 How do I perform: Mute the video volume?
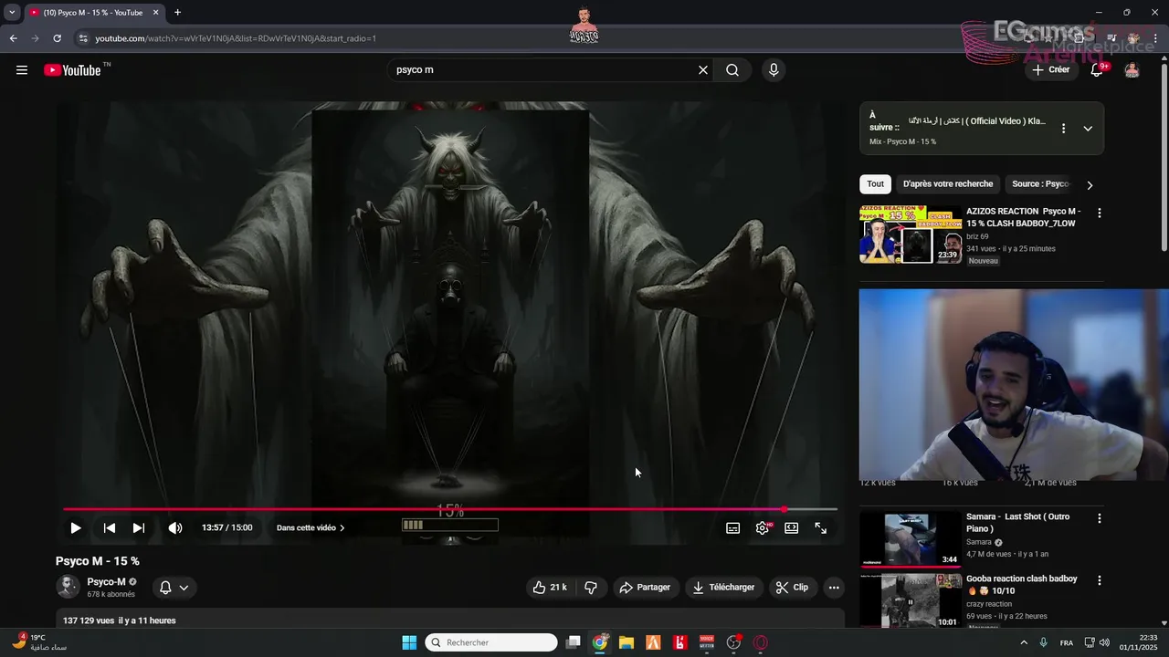click(175, 527)
